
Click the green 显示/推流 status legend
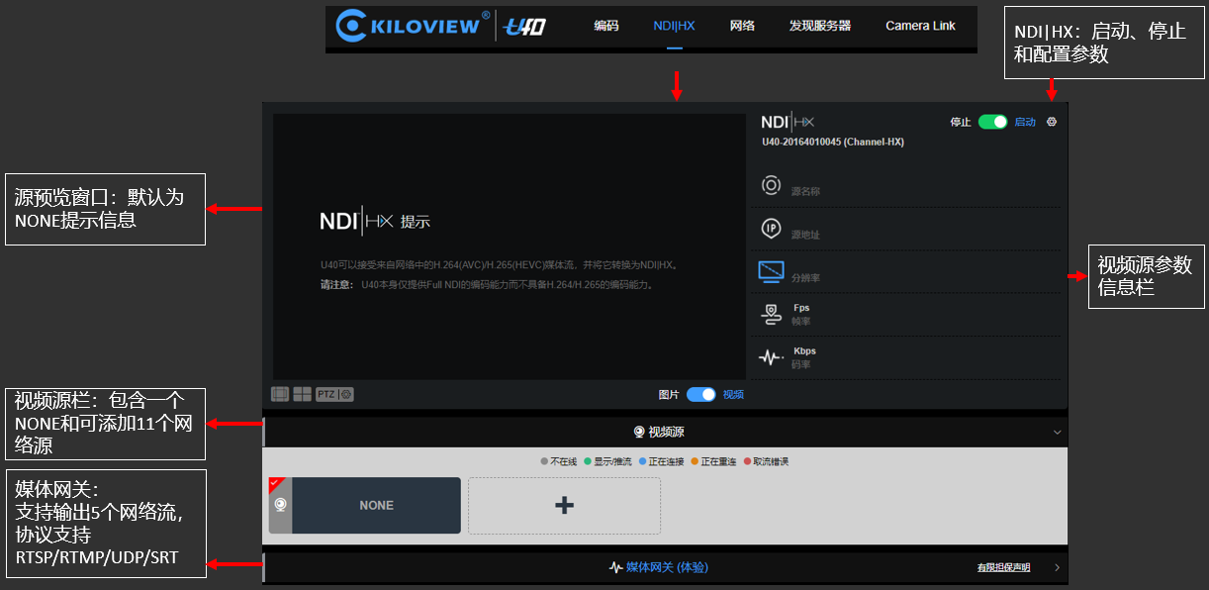tap(607, 461)
